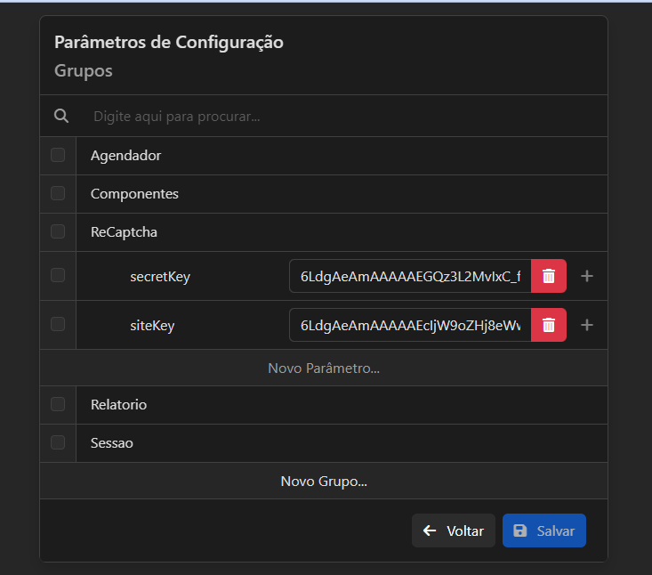Click the Grupos subtitle

click(x=83, y=70)
